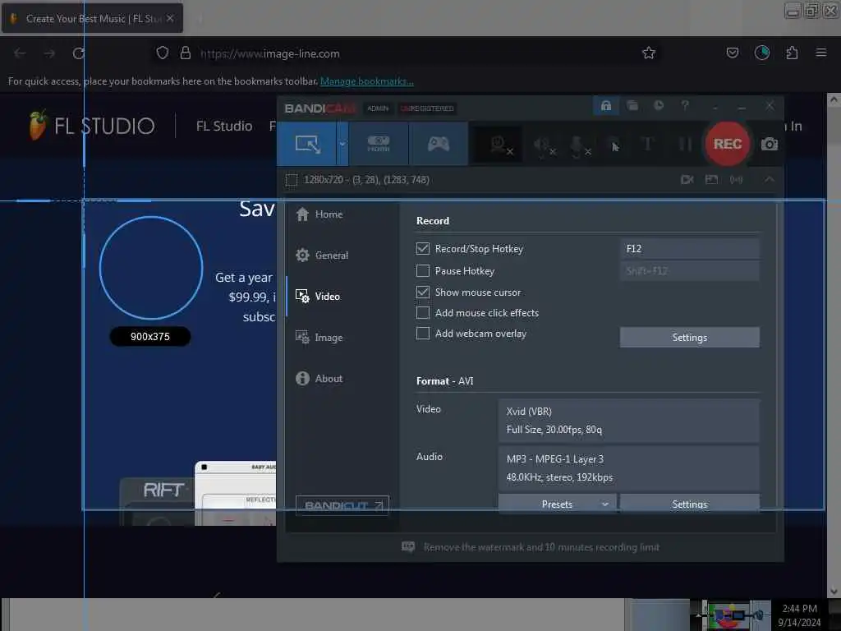Select game recording mode gamepad icon
The image size is (841, 631).
coord(439,144)
